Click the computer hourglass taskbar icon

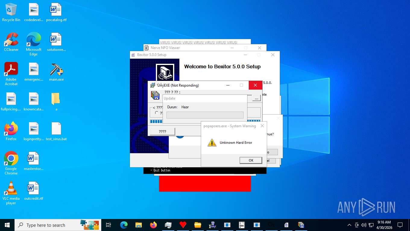pyautogui.click(x=212, y=225)
